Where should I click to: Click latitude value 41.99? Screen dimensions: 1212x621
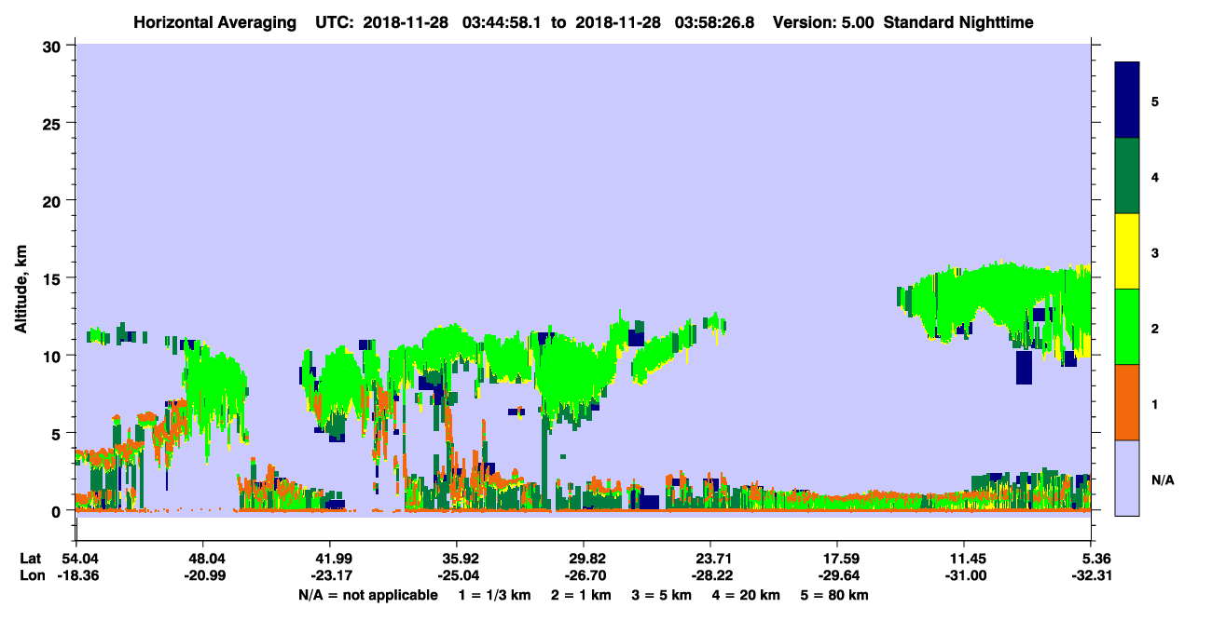329,559
